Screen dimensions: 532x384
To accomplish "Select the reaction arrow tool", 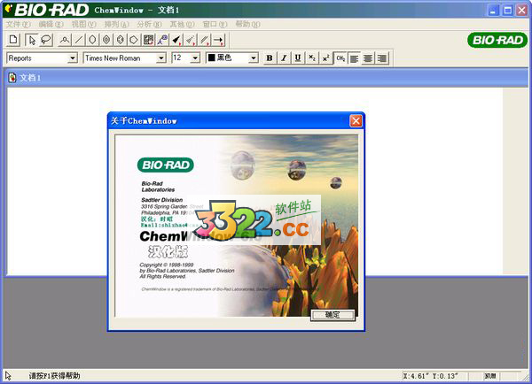I will click(x=218, y=40).
